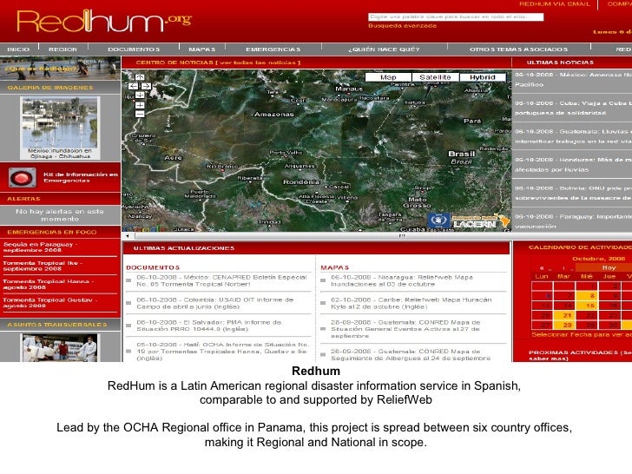Open ¿Qué es Redhum? banner

(x=61, y=68)
